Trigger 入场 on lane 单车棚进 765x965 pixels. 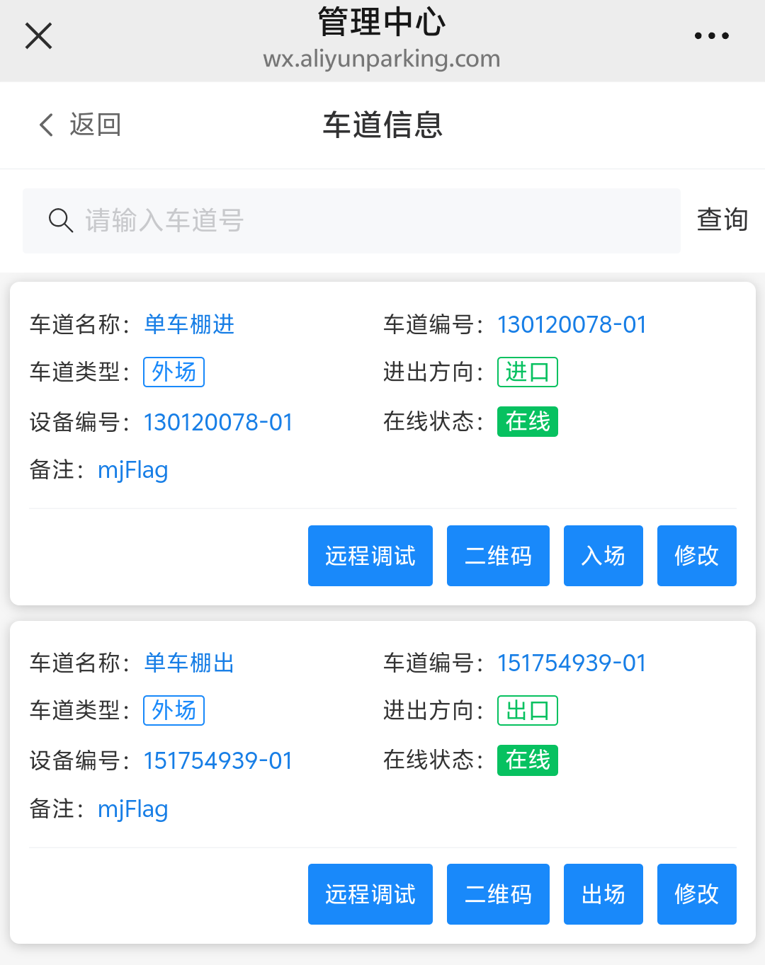[603, 556]
